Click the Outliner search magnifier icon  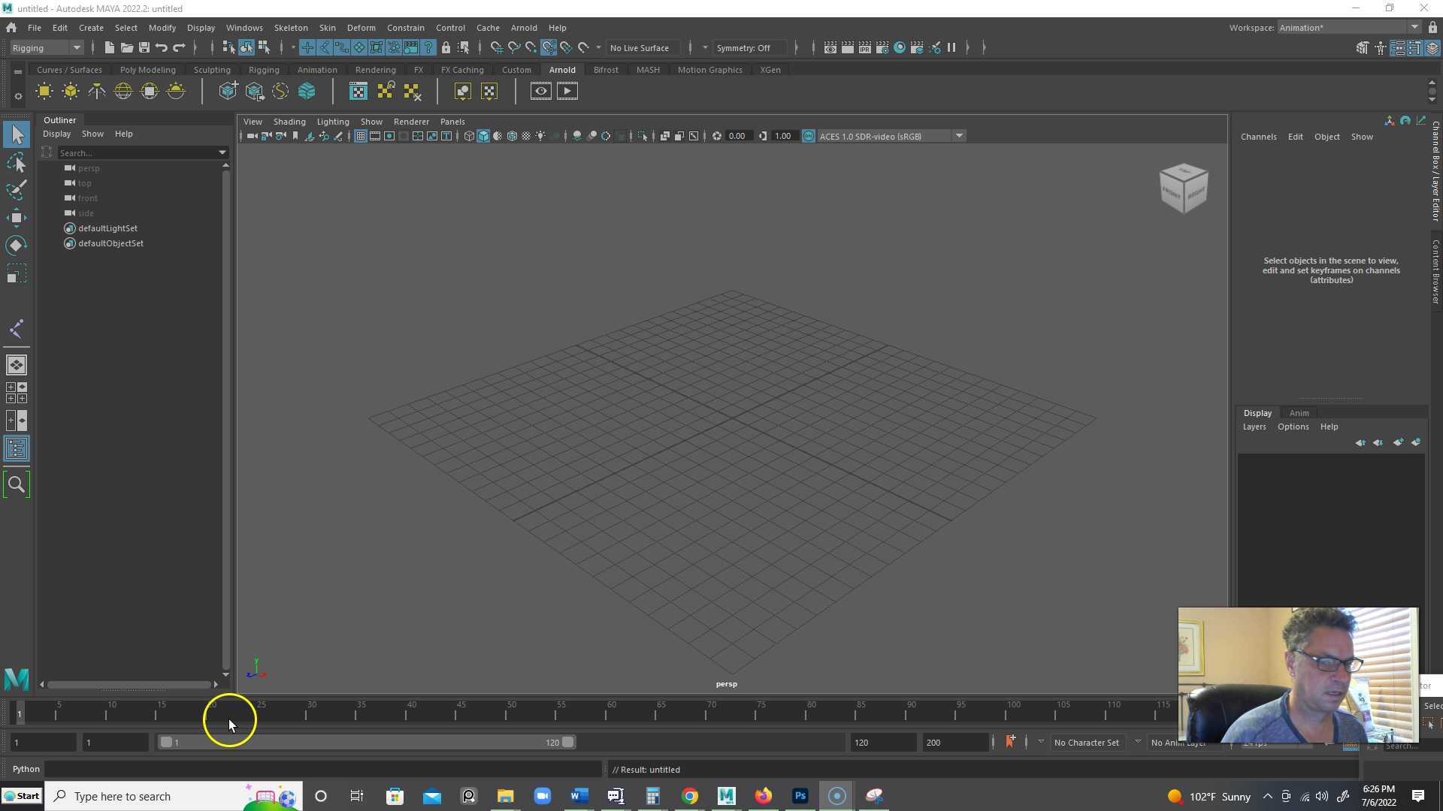tap(17, 484)
